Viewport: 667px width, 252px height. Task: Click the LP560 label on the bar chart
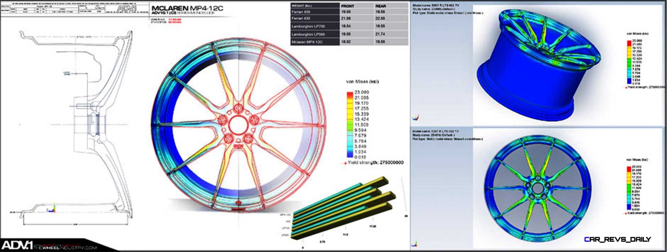285,235
